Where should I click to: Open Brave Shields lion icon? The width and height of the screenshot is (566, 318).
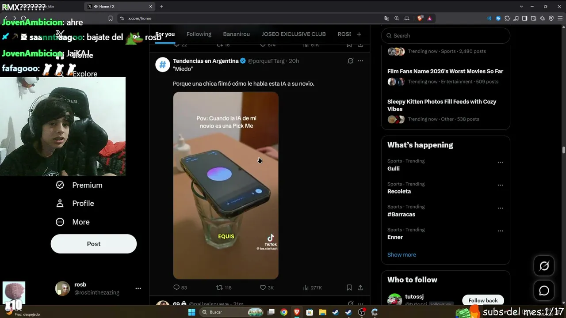coord(420,18)
